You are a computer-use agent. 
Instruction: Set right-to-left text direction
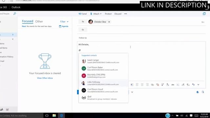click(x=188, y=85)
